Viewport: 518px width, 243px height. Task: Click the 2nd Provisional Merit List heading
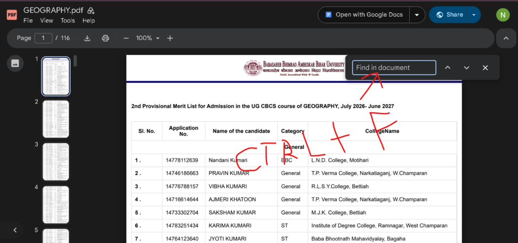point(263,106)
